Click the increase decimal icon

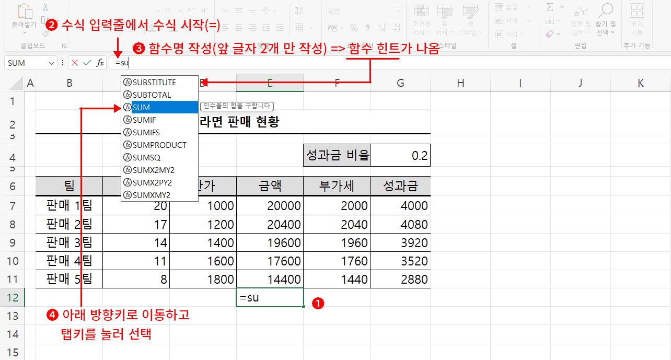click(383, 28)
